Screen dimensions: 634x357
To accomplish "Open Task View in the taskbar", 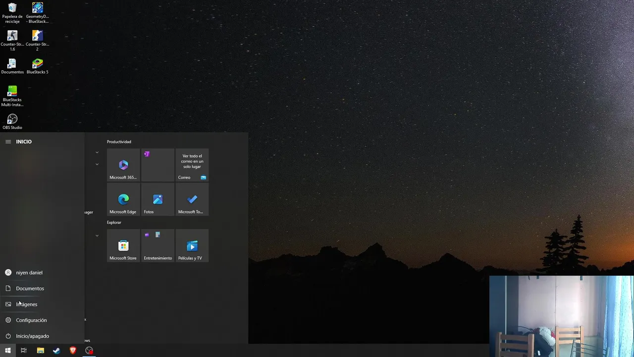I will tap(23, 351).
